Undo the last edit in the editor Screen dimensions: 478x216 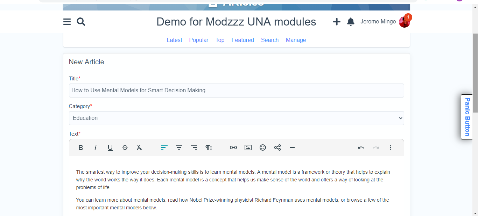[361, 147]
